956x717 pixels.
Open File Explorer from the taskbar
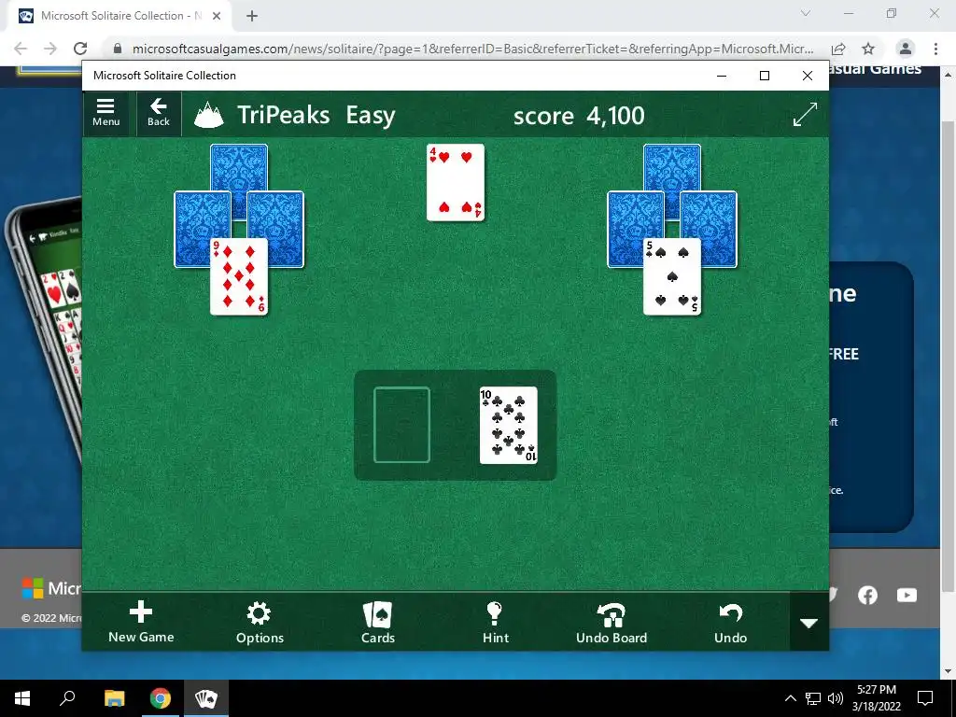pyautogui.click(x=114, y=698)
